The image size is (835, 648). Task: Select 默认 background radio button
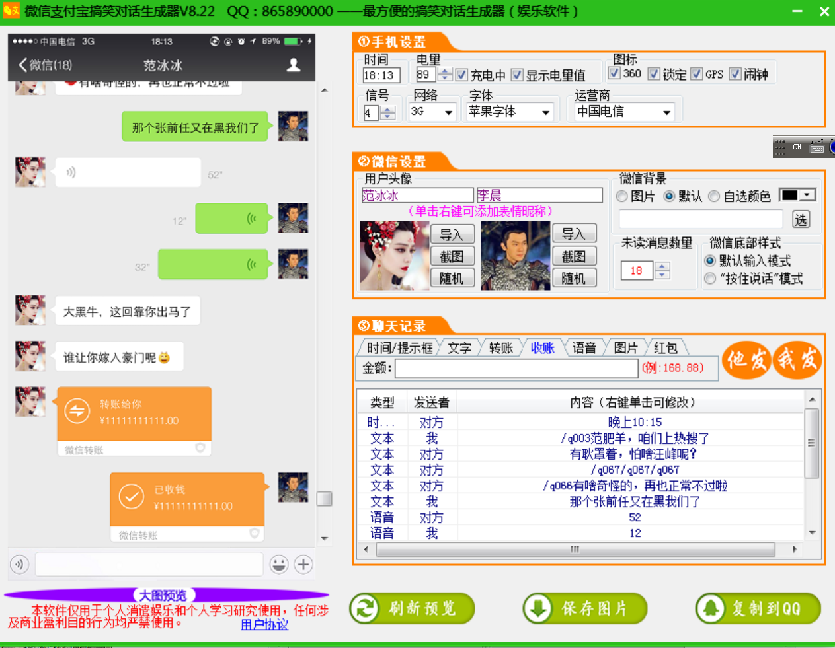pyautogui.click(x=669, y=196)
